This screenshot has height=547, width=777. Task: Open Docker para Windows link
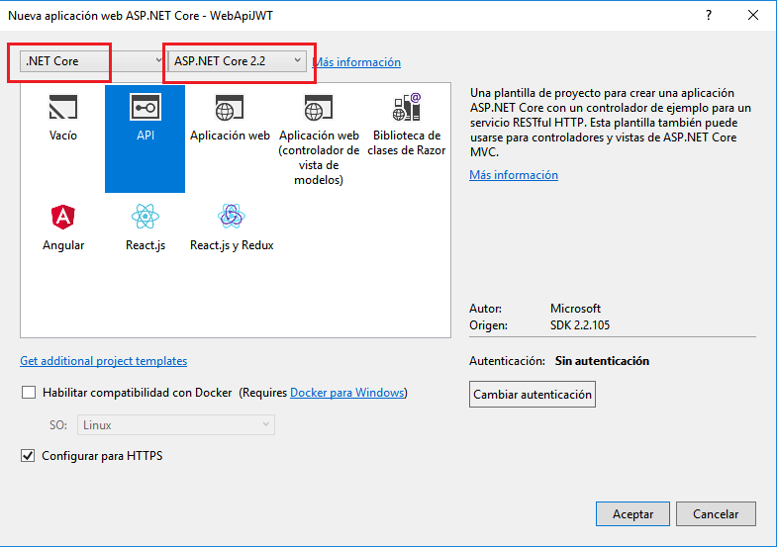[346, 393]
